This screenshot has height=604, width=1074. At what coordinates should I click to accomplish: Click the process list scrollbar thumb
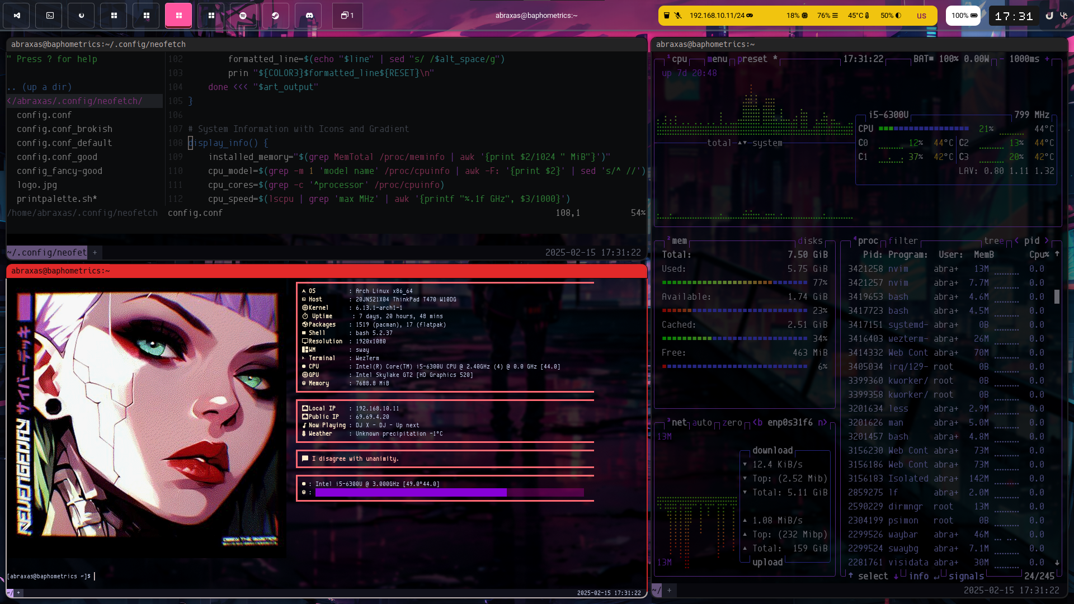click(1057, 296)
